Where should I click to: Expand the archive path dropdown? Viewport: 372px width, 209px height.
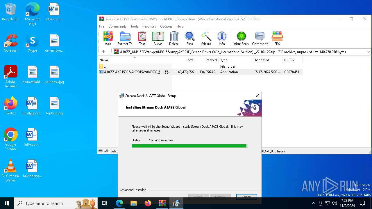pyautogui.click(x=369, y=52)
